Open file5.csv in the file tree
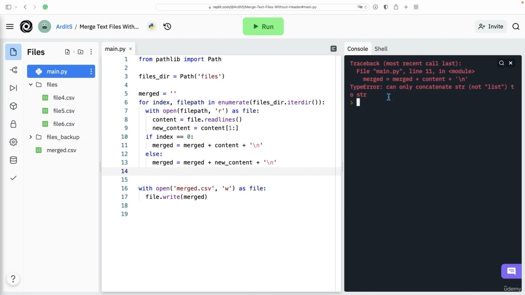 coord(64,111)
